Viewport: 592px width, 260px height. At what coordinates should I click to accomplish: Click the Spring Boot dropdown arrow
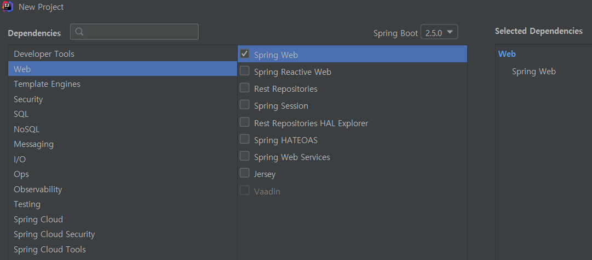point(450,32)
